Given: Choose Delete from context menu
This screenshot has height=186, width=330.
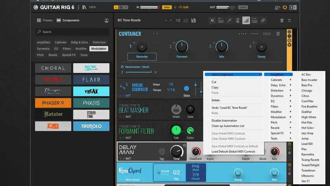Looking at the screenshot, I should tap(215, 100).
